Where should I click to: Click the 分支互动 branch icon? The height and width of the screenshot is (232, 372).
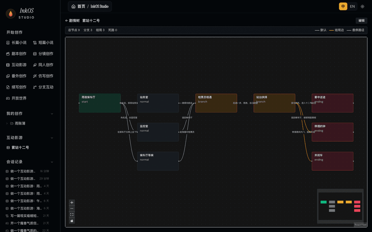35,87
